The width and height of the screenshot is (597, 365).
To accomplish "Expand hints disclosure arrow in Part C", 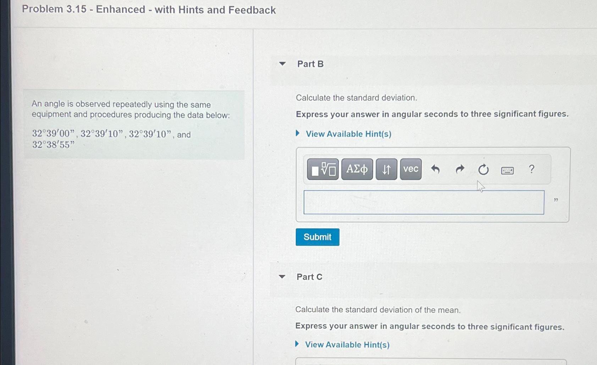I will 297,344.
